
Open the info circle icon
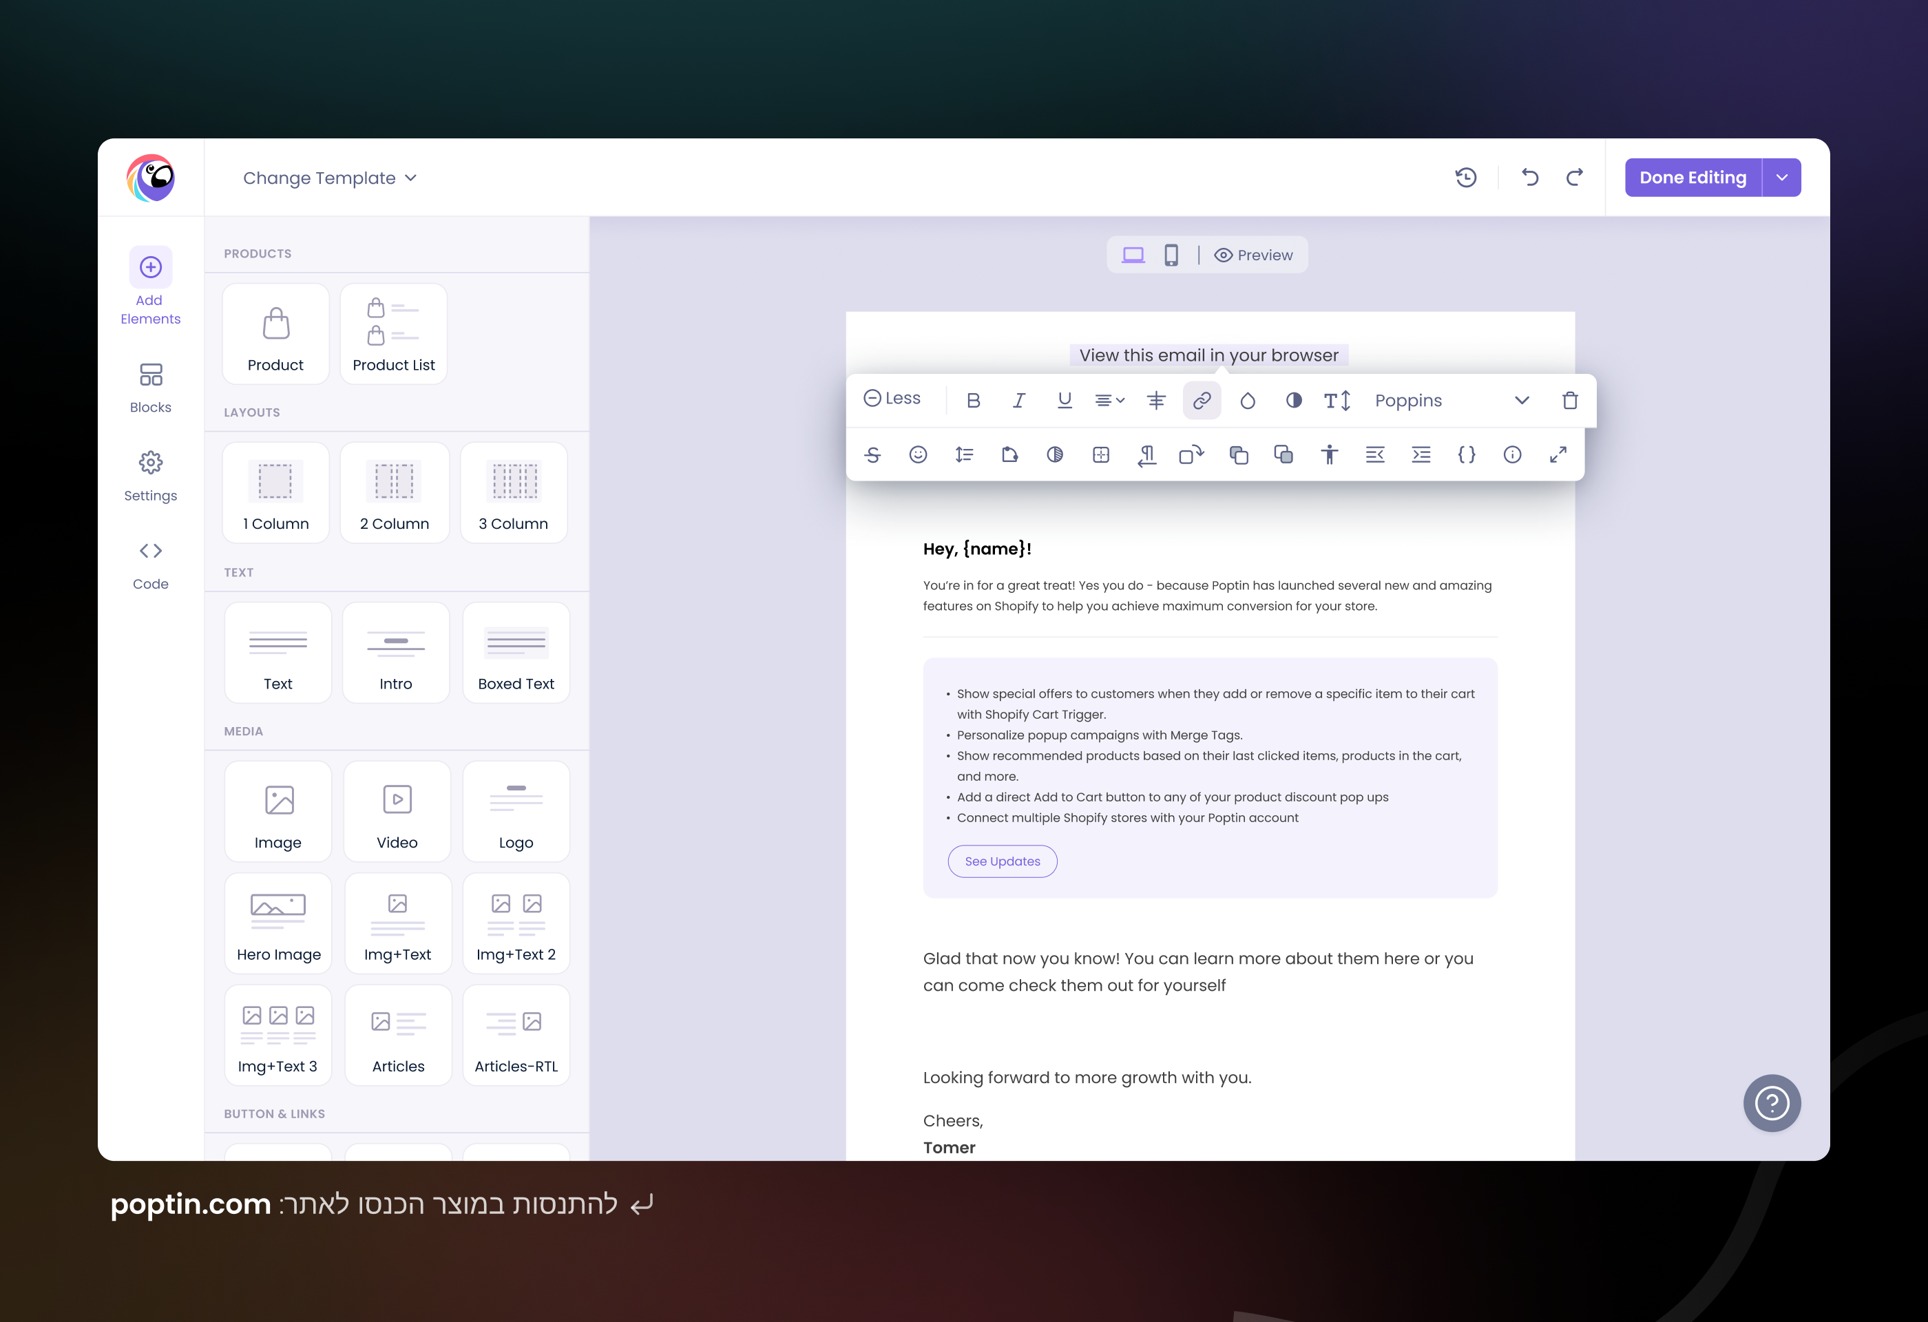(1512, 454)
